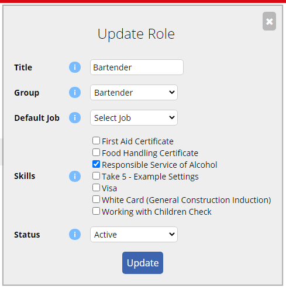This screenshot has height=291, width=286.
Task: Close the Update Role dialog
Action: (x=269, y=21)
